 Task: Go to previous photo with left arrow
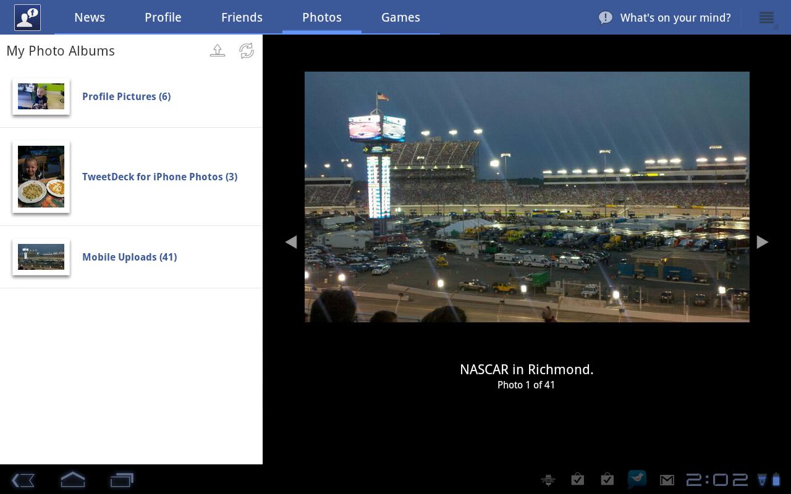click(x=291, y=242)
